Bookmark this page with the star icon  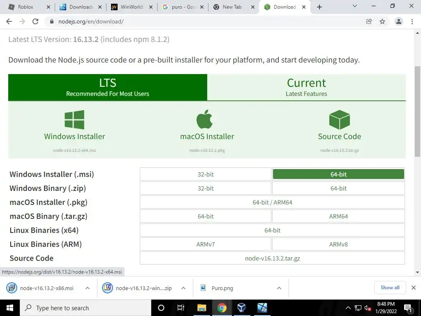point(382,21)
